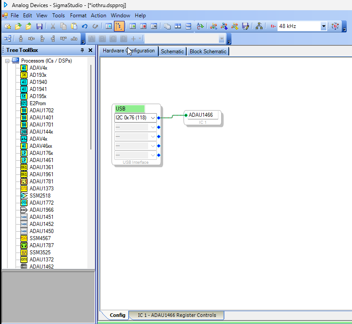The height and width of the screenshot is (324, 352).
Task: Open the Tools menu
Action: [59, 16]
